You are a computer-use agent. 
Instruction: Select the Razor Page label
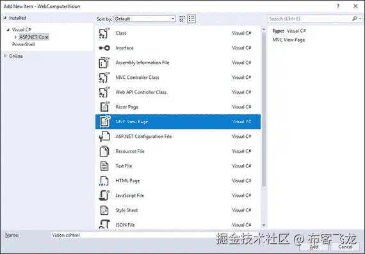click(127, 107)
